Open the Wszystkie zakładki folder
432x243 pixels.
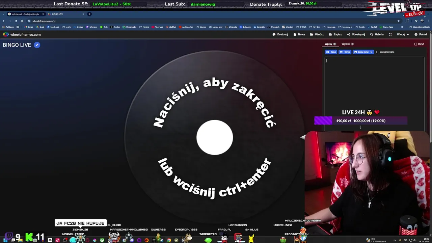pyautogui.click(x=419, y=27)
